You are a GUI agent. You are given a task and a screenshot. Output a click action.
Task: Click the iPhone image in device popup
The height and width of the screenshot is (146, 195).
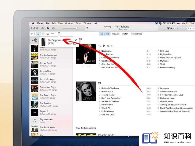click(43, 42)
